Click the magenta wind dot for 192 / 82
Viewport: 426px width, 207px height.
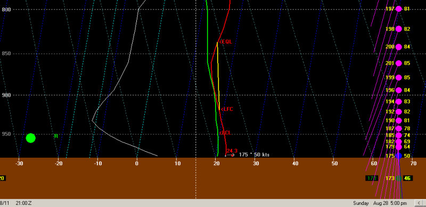pos(398,111)
